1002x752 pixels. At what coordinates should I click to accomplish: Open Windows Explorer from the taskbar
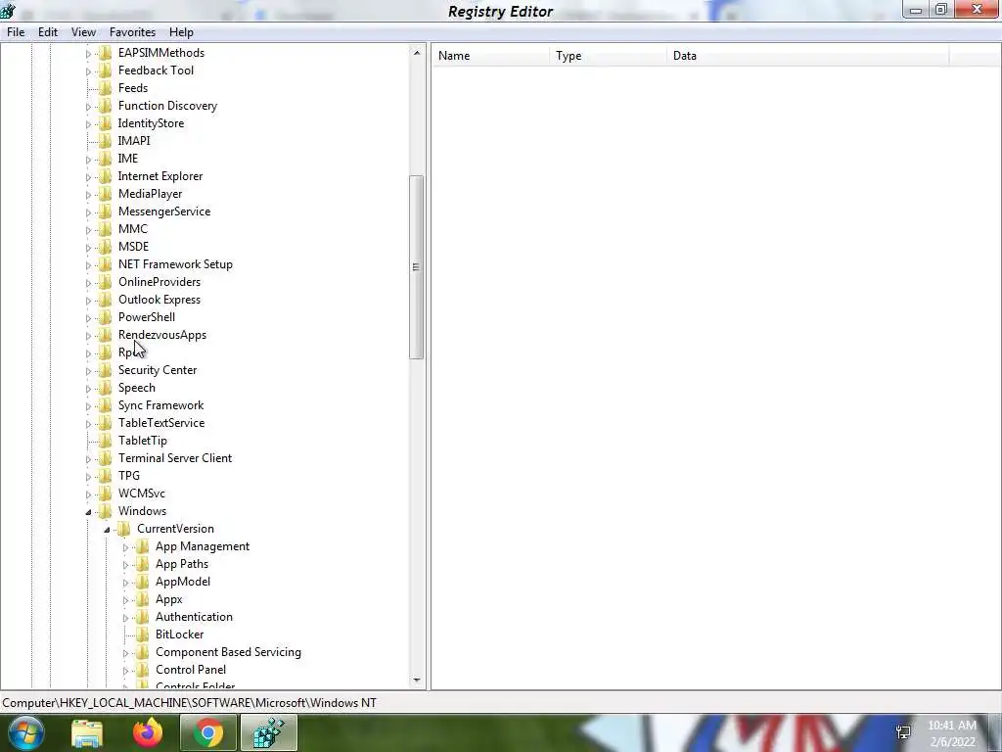[x=87, y=732]
